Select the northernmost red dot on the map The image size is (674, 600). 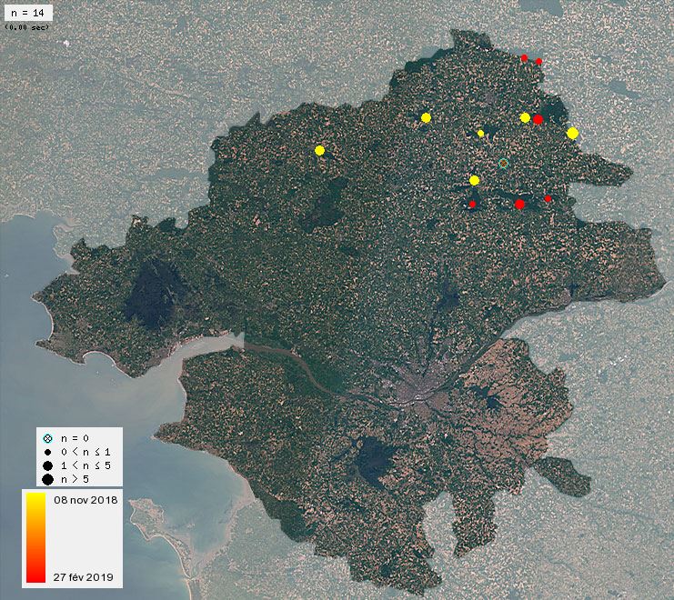524,58
